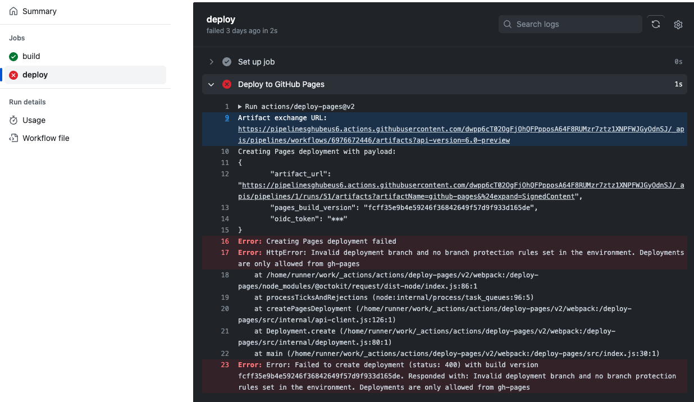Click the red deploy failed icon in sidebar
Image resolution: width=694 pixels, height=402 pixels.
coord(13,75)
